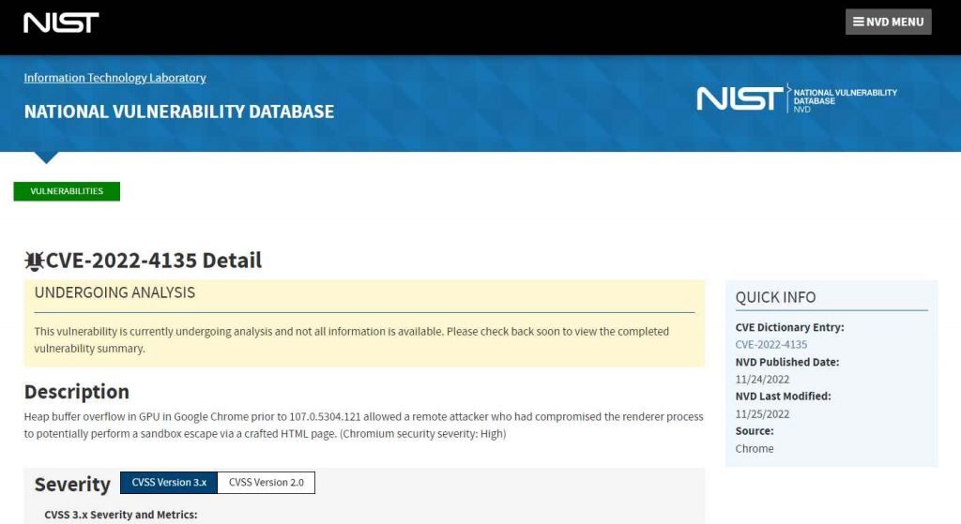Click the NATIONAL VULNERABILITY DATABASE heading
Screen dimensions: 961x524
[x=179, y=112]
